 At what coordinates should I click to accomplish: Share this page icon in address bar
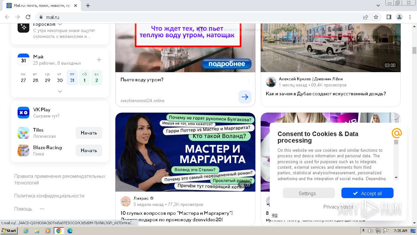[x=366, y=17]
